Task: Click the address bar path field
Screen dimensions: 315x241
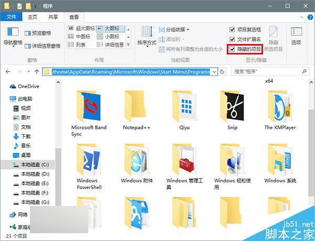Action: click(x=130, y=72)
